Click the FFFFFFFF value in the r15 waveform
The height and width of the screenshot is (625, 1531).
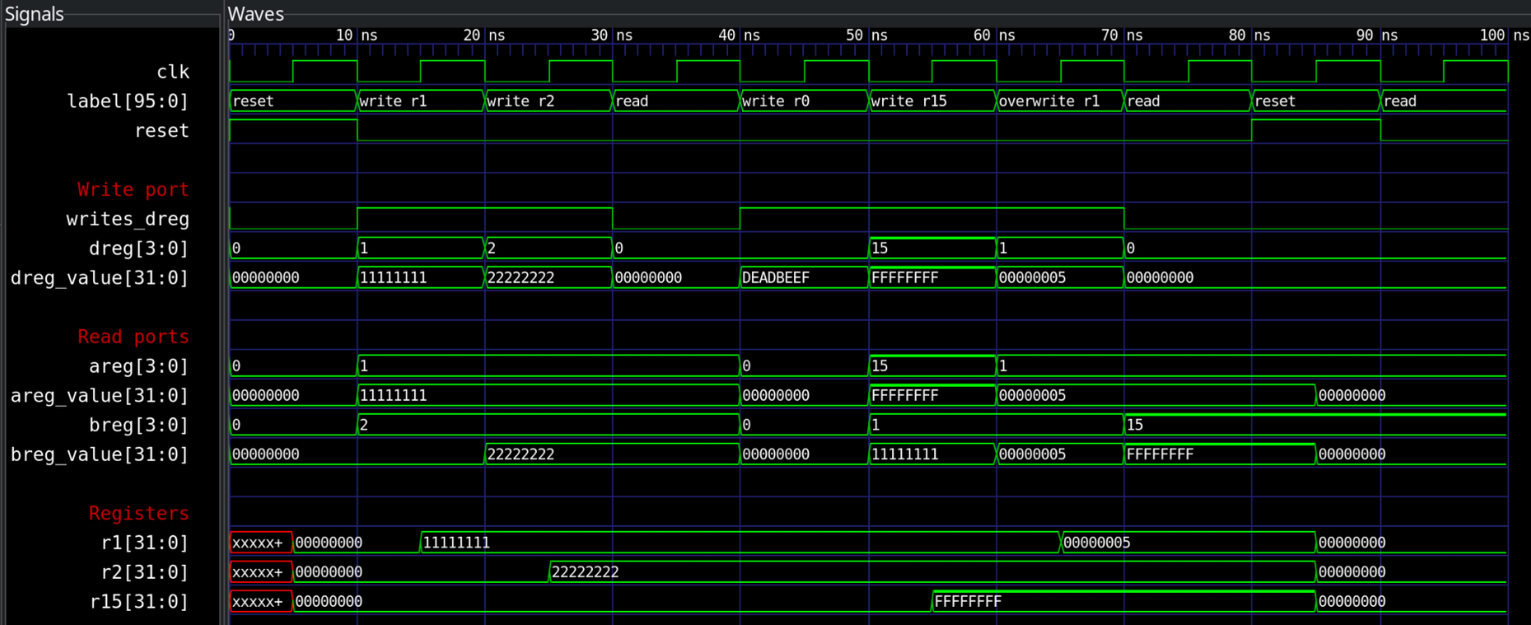(x=1124, y=602)
